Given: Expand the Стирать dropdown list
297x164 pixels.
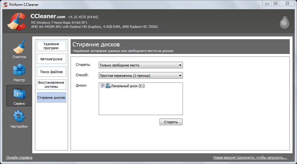Looking at the screenshot, I should [x=141, y=65].
